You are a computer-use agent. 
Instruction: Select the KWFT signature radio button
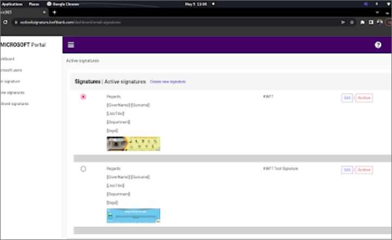(x=83, y=97)
